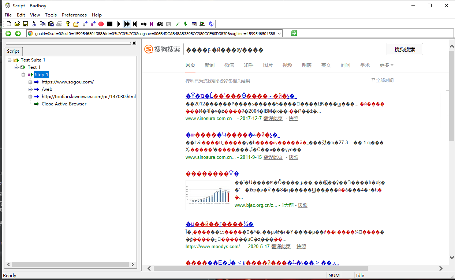
Task: Click 翻译此页 for the 2017-12-7 result
Action: [x=273, y=119]
